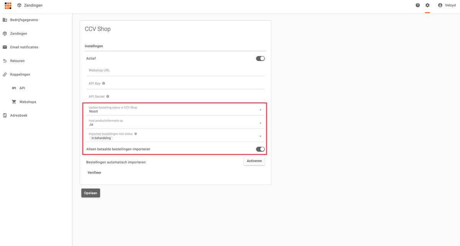Open Haal productinformatie op dropdown
This screenshot has height=246, width=460.
coord(260,123)
